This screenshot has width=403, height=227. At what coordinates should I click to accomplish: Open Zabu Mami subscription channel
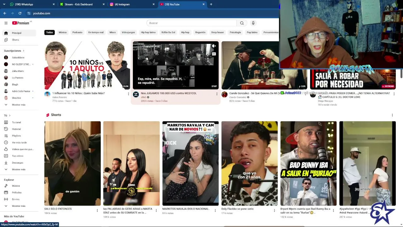19,71
